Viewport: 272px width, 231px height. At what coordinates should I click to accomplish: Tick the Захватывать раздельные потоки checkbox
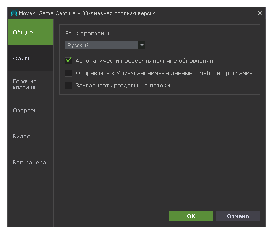pyautogui.click(x=68, y=86)
